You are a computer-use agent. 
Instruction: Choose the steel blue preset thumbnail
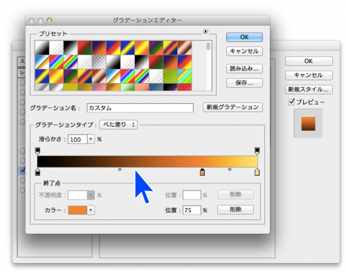(x=156, y=87)
